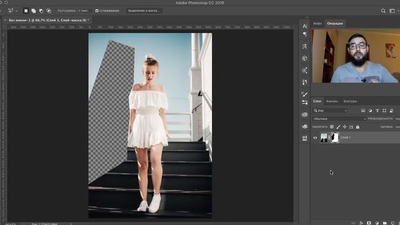Open the Character panel icon
This screenshot has width=400, height=225.
point(304,26)
